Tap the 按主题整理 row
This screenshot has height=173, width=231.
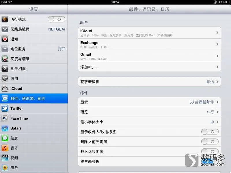[149, 161]
